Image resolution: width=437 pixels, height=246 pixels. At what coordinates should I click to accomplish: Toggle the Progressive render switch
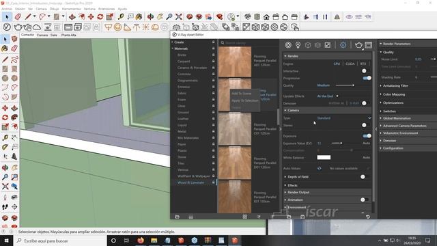367,78
